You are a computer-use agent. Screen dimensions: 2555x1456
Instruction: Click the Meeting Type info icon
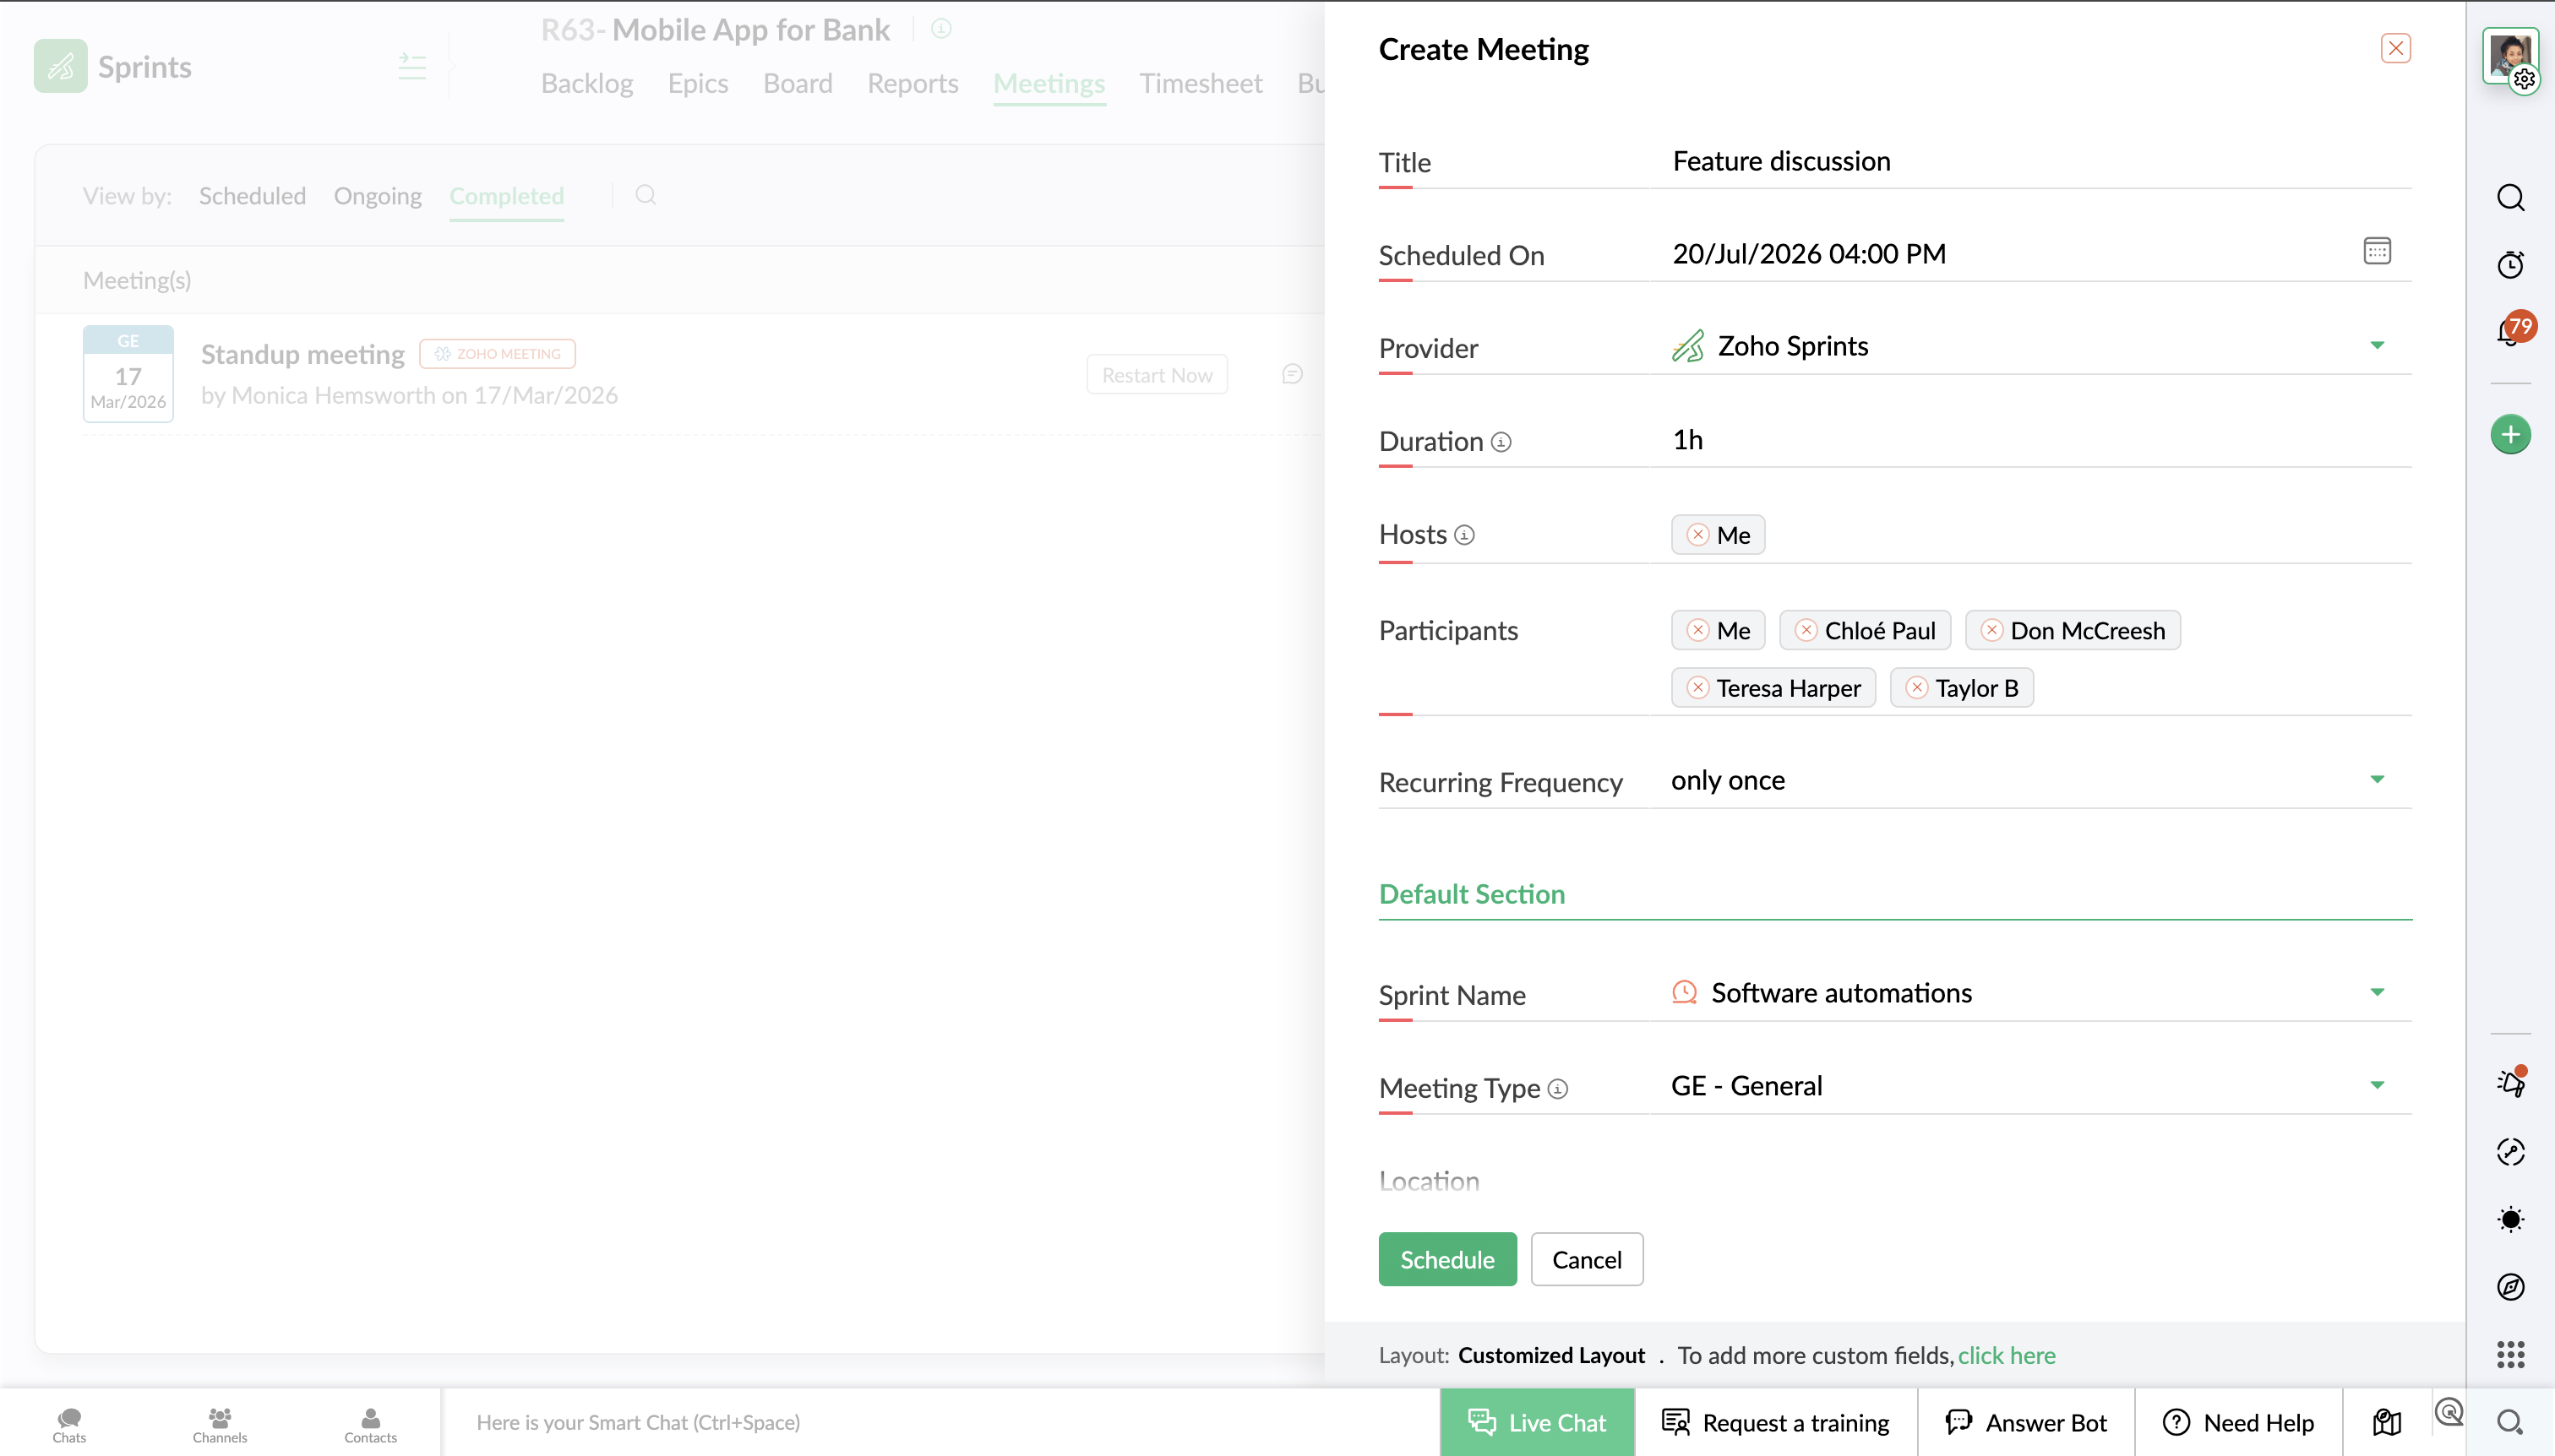click(x=1558, y=1088)
